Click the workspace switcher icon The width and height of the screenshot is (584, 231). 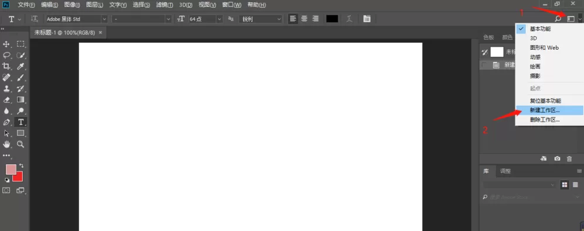(x=571, y=19)
